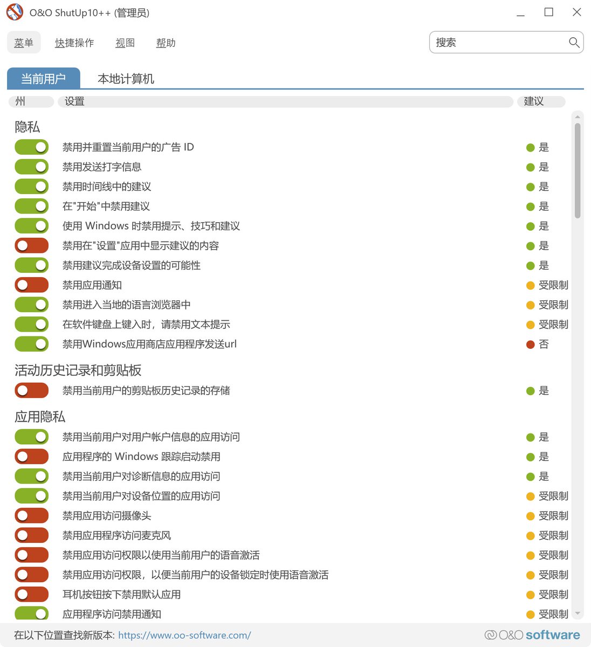Click 受限制 label for 禁用进入当地的语言浏览器中

pyautogui.click(x=554, y=305)
